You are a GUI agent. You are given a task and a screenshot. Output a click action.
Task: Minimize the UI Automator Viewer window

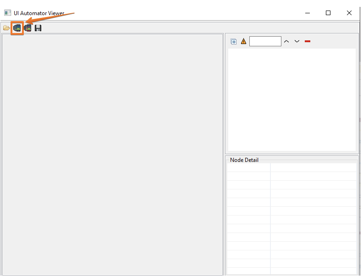point(308,13)
